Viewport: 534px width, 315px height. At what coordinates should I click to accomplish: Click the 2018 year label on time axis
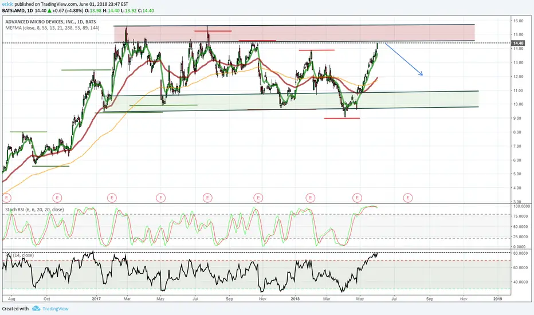click(x=295, y=299)
